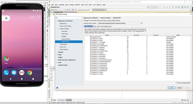This screenshot has width=193, height=104.
Task: Click the green Make Project hammer icon
Action: [x=148, y=7]
